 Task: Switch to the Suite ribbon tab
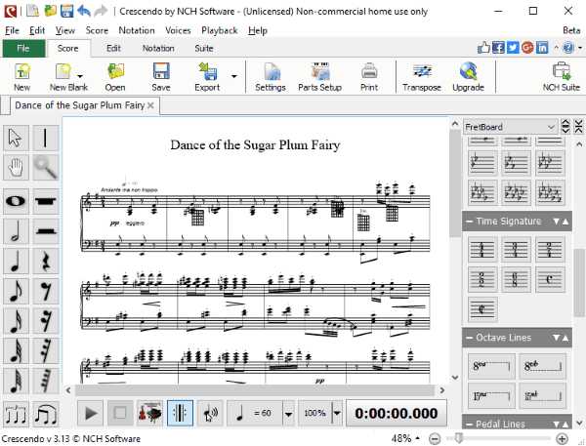click(204, 48)
